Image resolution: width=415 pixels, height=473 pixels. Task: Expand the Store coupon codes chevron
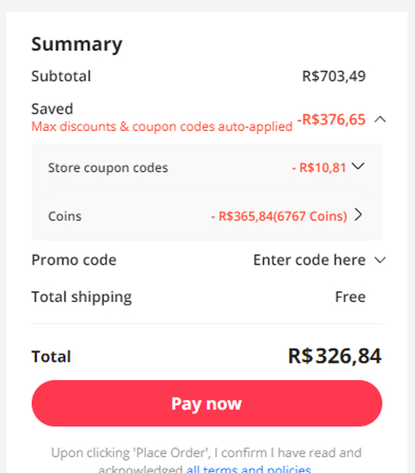click(x=358, y=166)
